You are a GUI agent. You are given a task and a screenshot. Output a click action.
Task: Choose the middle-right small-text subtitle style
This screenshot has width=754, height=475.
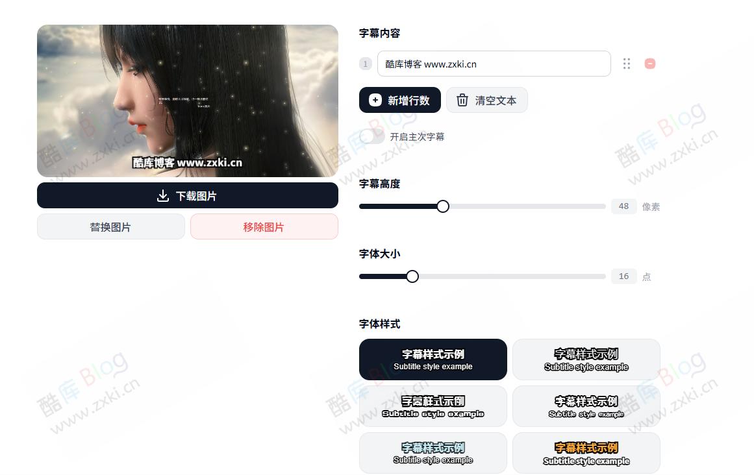pos(586,406)
